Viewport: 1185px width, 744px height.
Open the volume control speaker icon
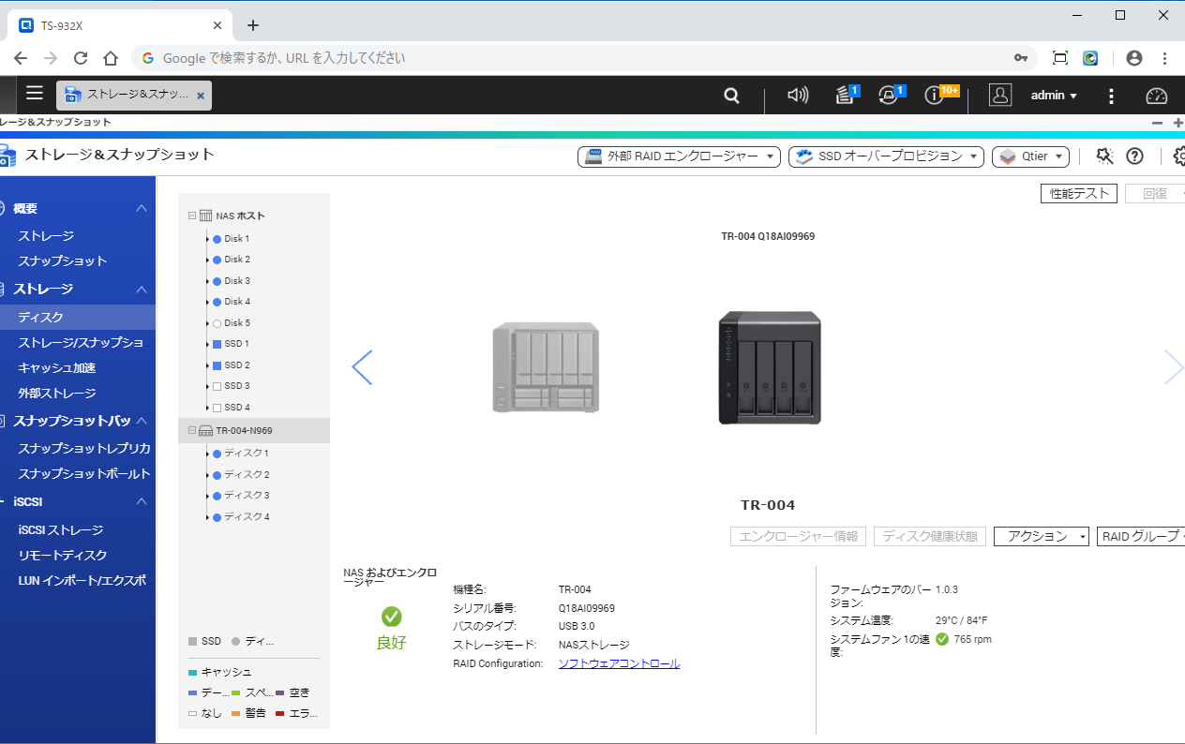point(797,96)
